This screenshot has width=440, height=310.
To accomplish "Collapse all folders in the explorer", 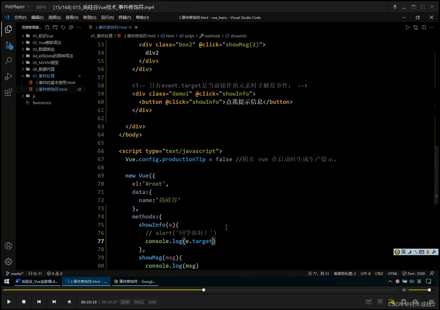I will tap(71, 27).
